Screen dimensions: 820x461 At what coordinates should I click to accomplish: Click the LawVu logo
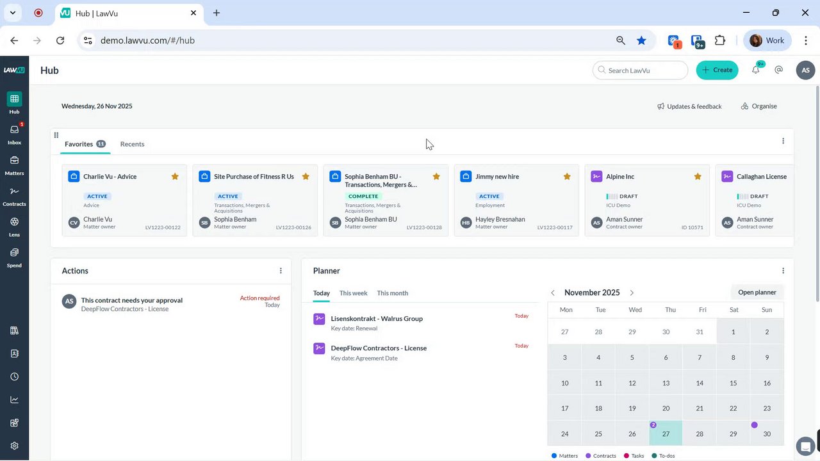click(14, 70)
